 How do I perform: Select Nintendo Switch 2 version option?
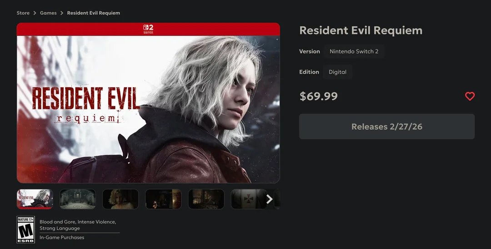pos(354,52)
